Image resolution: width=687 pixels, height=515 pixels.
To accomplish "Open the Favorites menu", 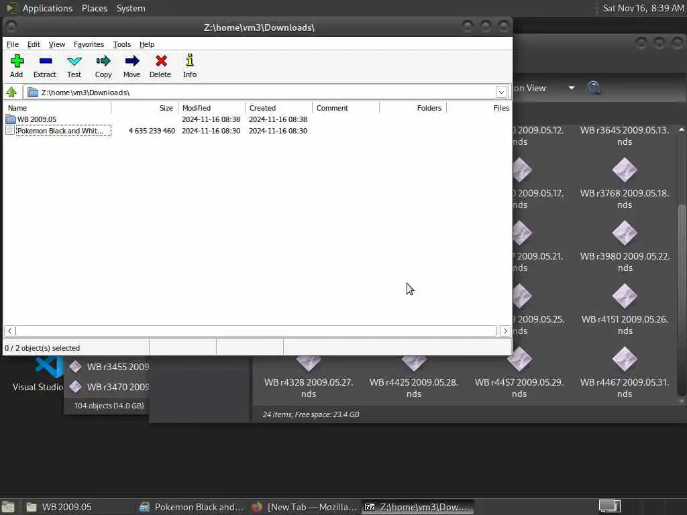I will click(x=89, y=44).
